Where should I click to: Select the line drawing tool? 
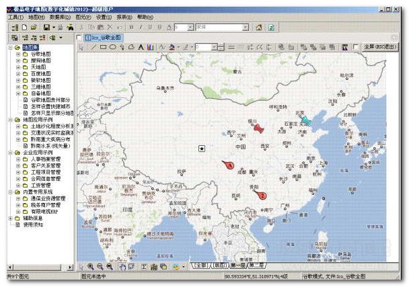(x=94, y=47)
